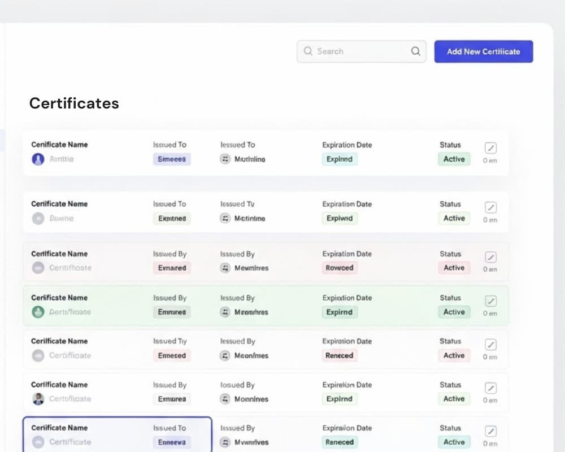Click the gray avatar in Enneewa row

pos(38,442)
